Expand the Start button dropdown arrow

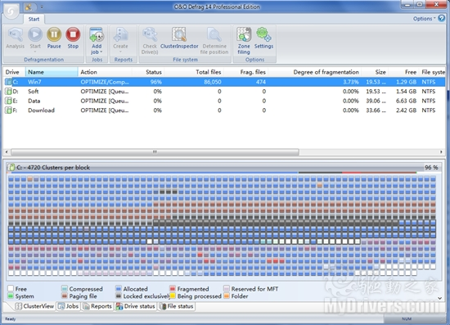click(x=35, y=52)
